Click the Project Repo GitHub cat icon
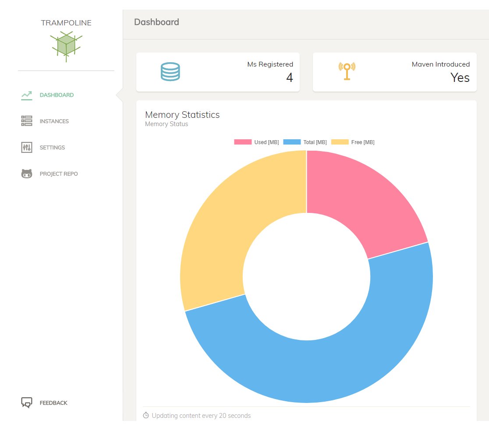The height and width of the screenshot is (431, 489). click(x=26, y=173)
